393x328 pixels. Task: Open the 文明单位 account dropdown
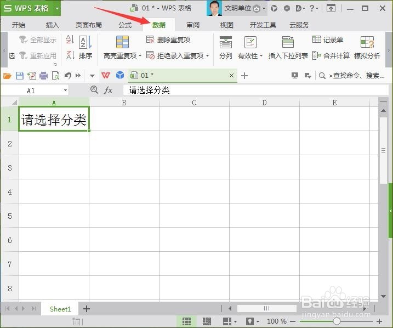click(264, 9)
